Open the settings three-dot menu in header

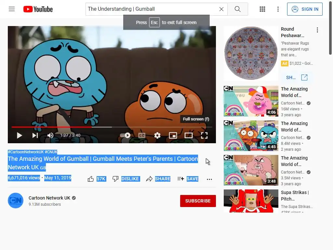coord(278,9)
